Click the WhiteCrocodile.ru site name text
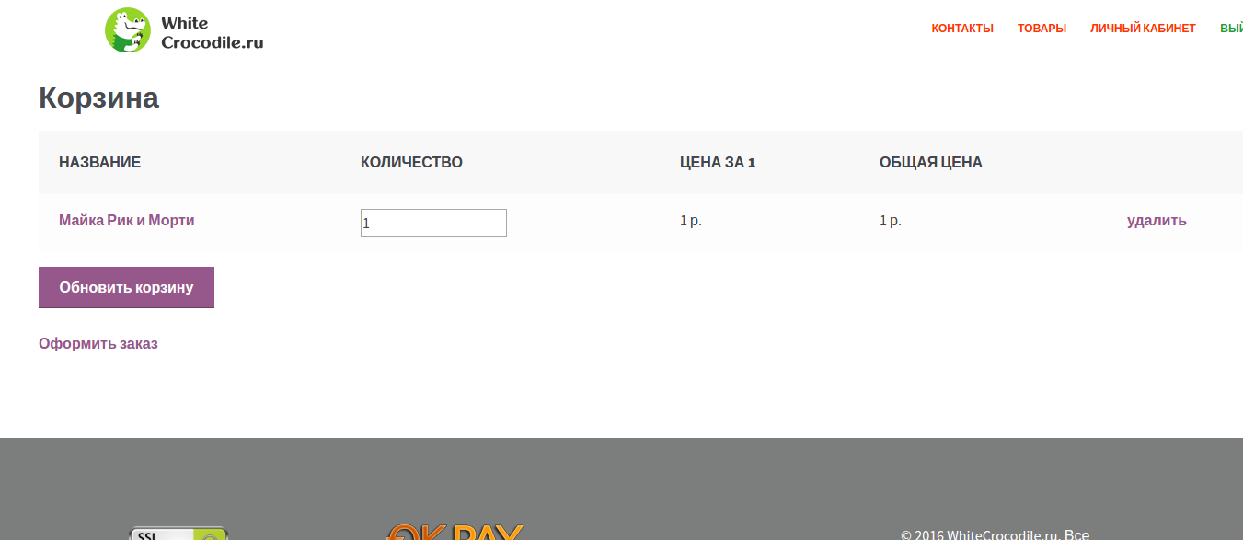The width and height of the screenshot is (1243, 540). click(212, 32)
